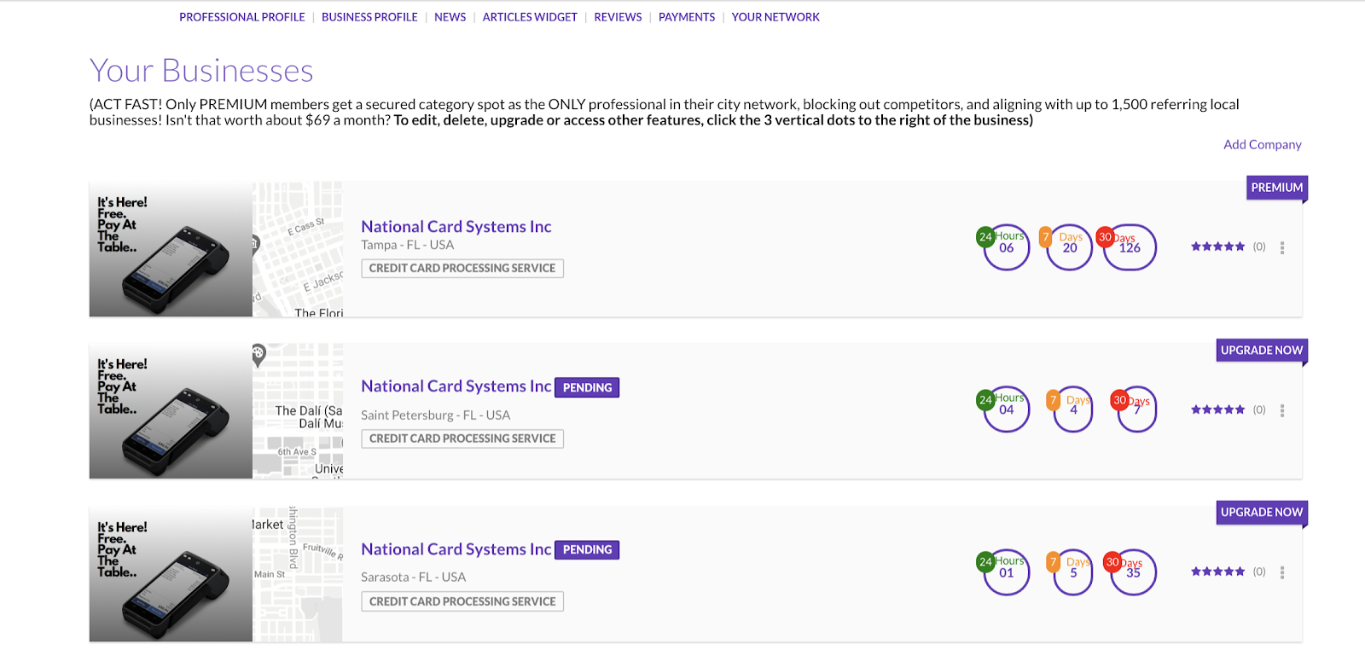The image size is (1365, 650).
Task: Open the Sarasota National Card Systems Inc listing
Action: coord(456,549)
